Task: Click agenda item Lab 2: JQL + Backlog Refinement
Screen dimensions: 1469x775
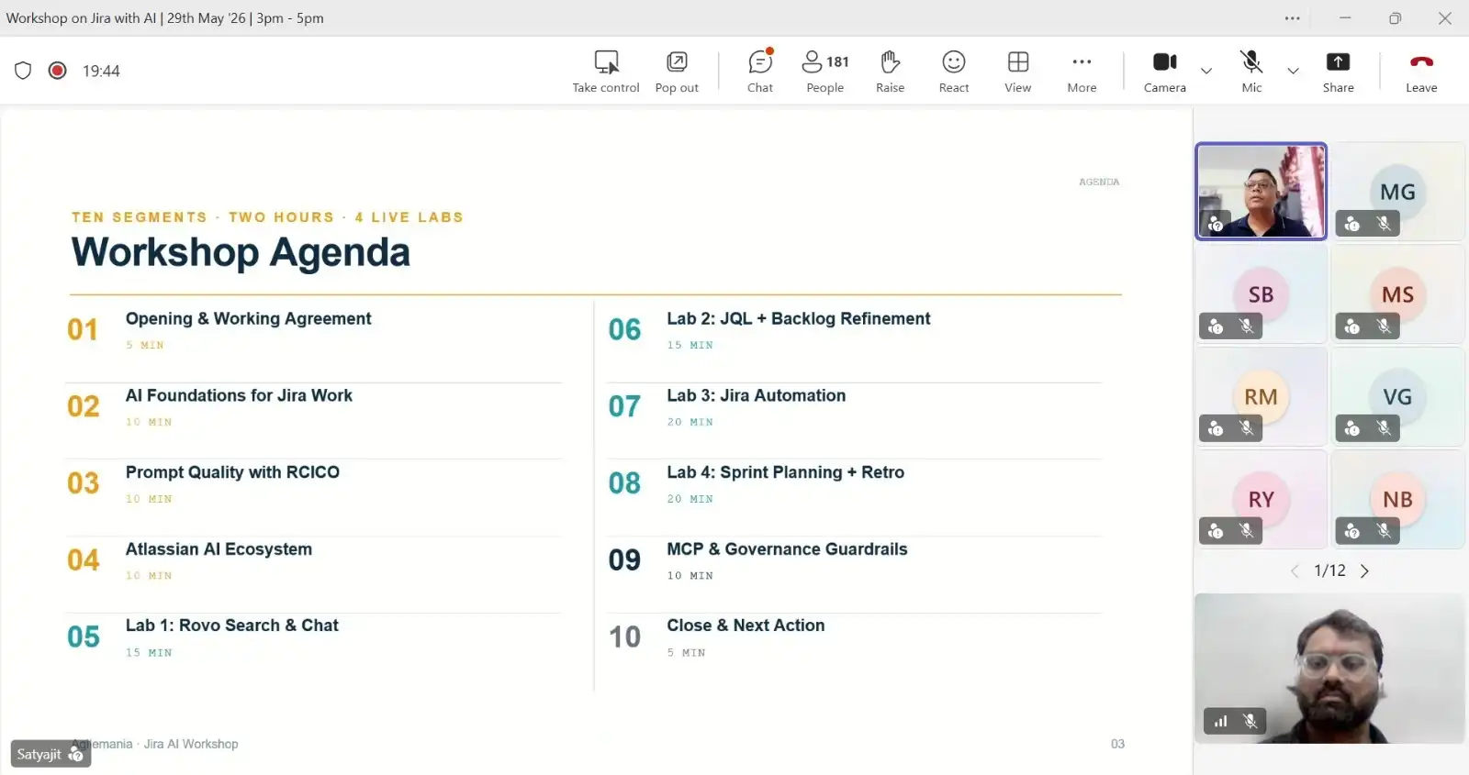Action: coord(799,318)
